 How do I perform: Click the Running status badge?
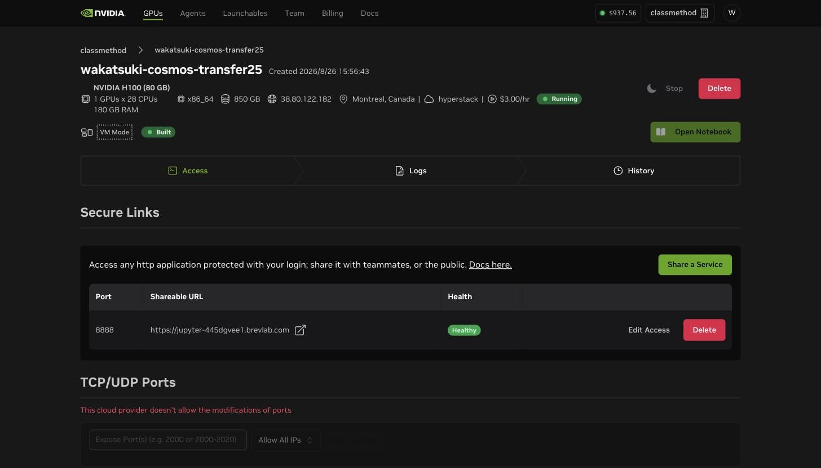click(x=559, y=99)
